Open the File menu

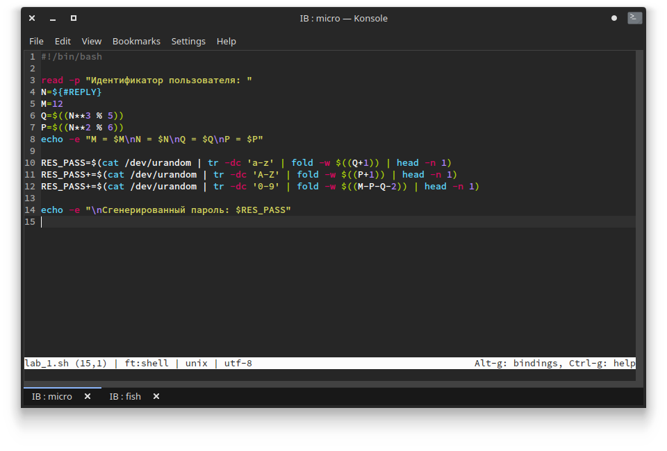pyautogui.click(x=36, y=41)
